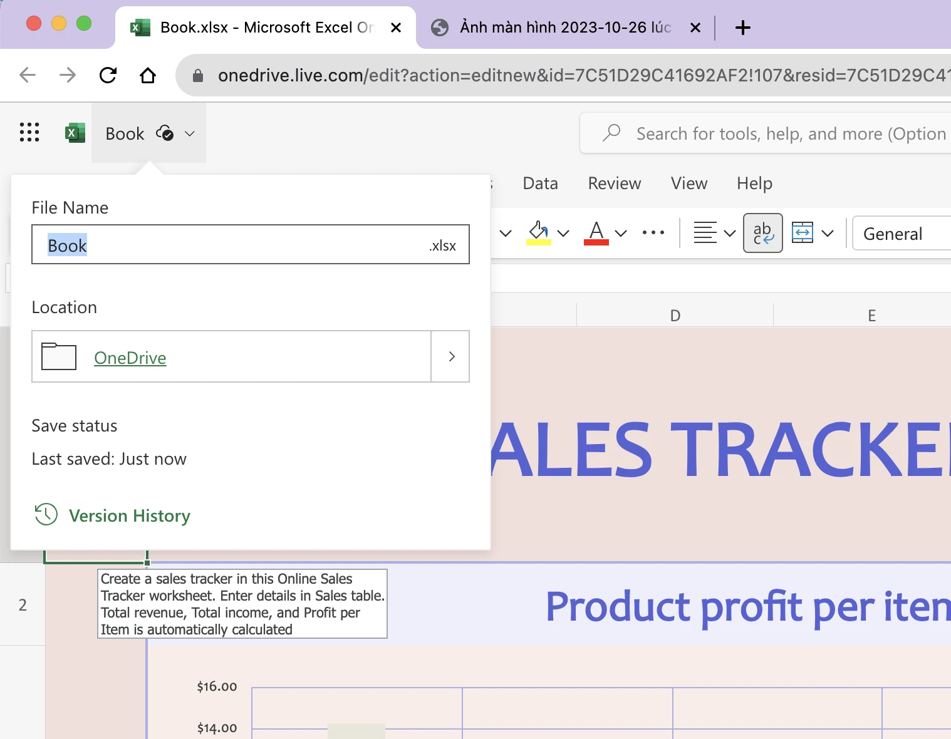This screenshot has height=739, width=951.
Task: Click the browser forward arrow
Action: [x=67, y=75]
